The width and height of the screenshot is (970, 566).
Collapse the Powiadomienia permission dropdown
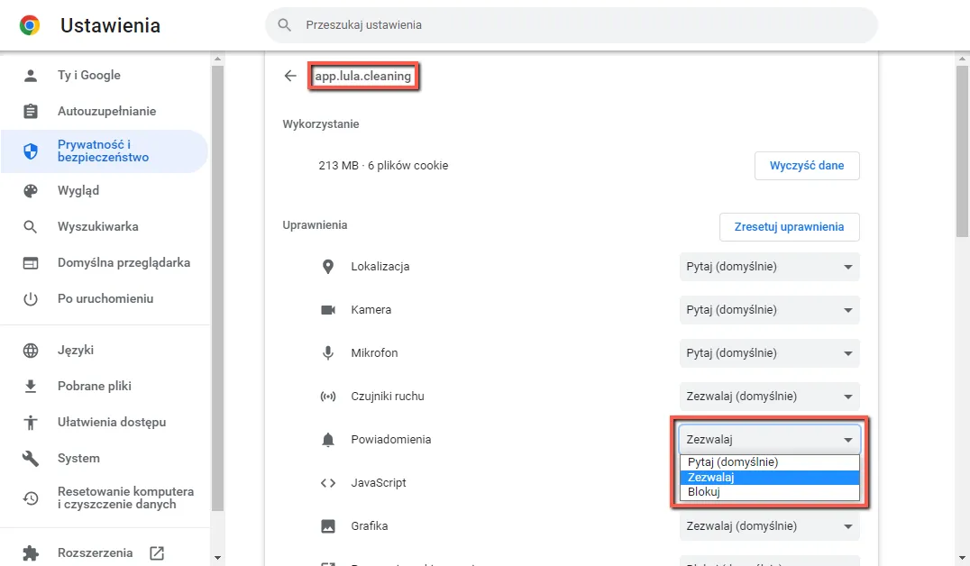[x=770, y=440]
